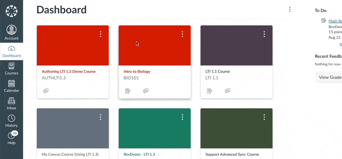The image size is (342, 159).
Task: Open the Authoring LTI 1.3 discussions icon
Action: point(46,91)
